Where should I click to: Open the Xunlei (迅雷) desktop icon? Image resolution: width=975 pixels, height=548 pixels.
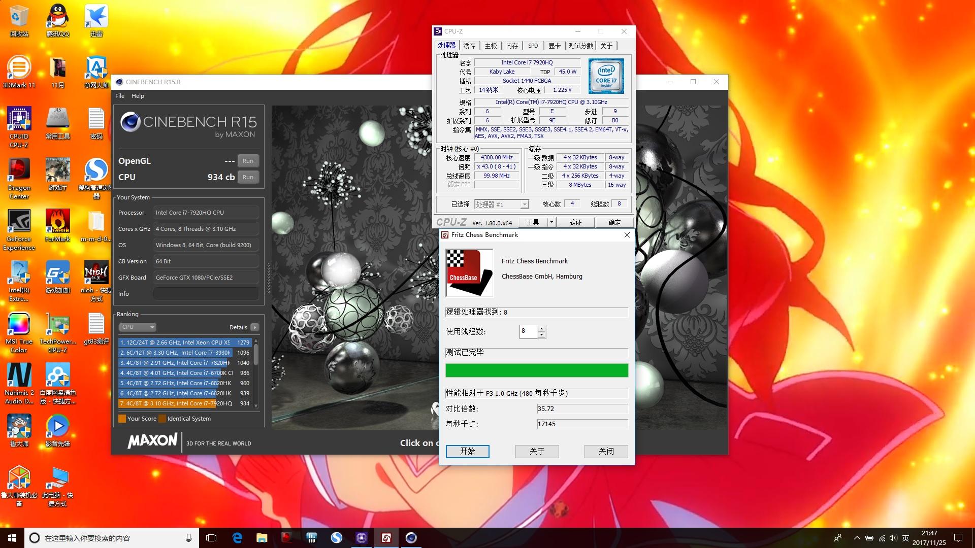point(96,21)
